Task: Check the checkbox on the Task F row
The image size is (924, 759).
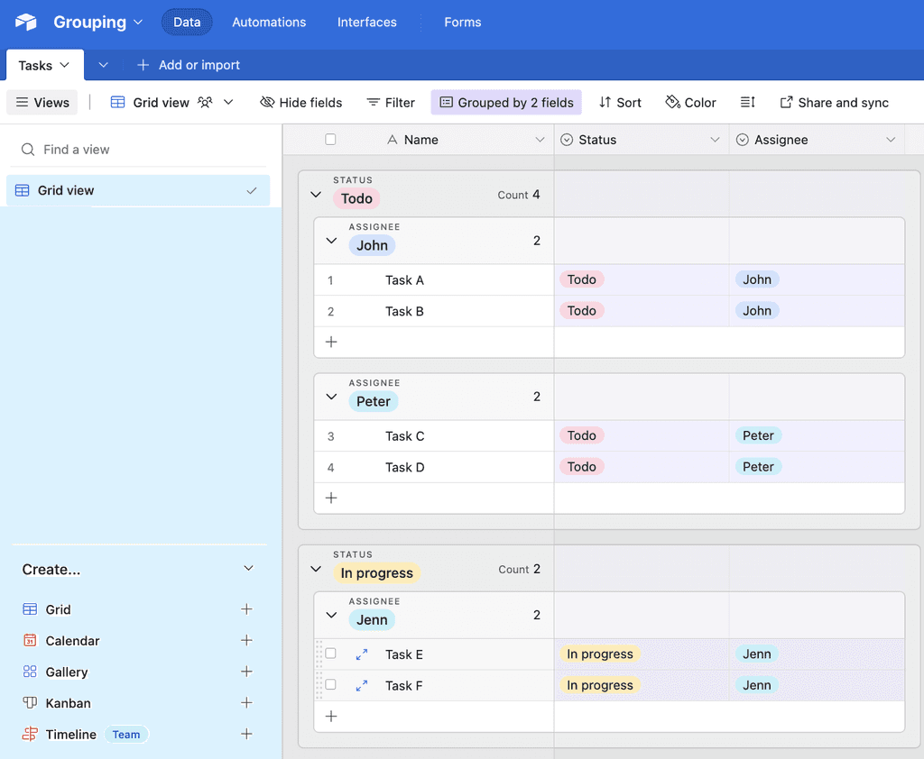Action: click(x=330, y=685)
